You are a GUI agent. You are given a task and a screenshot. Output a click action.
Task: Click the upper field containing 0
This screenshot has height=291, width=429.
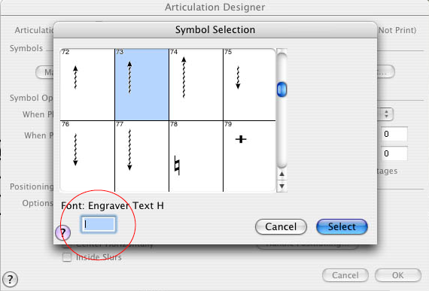click(x=394, y=134)
